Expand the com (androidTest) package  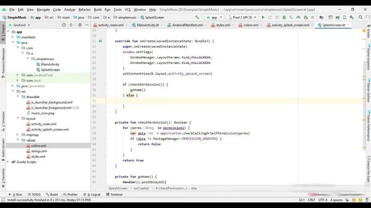[18, 75]
